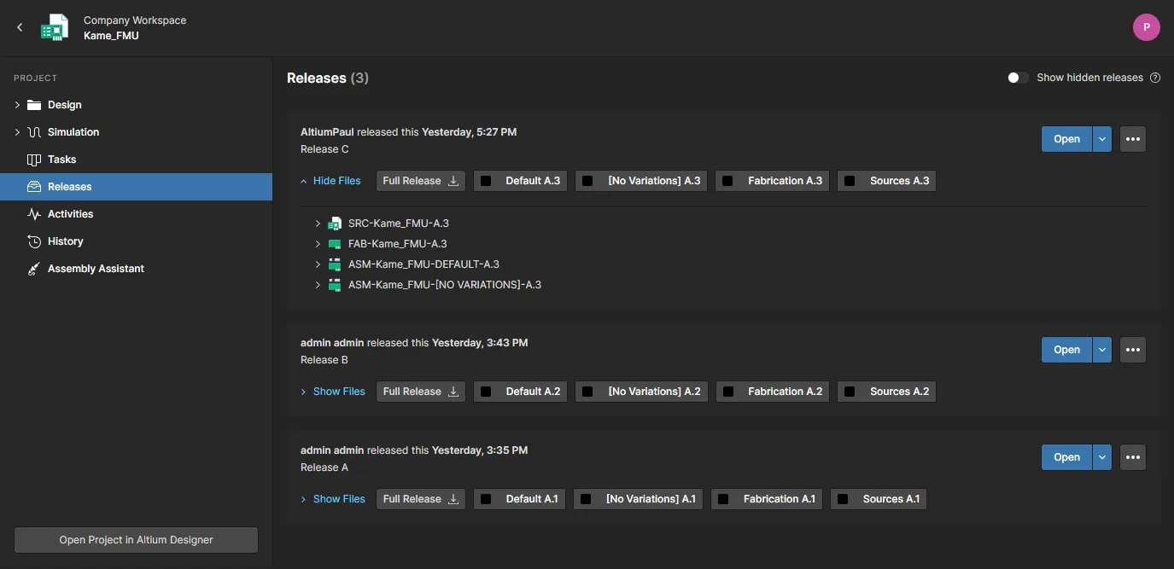
Task: Click the Fabrication A.2 package chip
Action: 774,392
